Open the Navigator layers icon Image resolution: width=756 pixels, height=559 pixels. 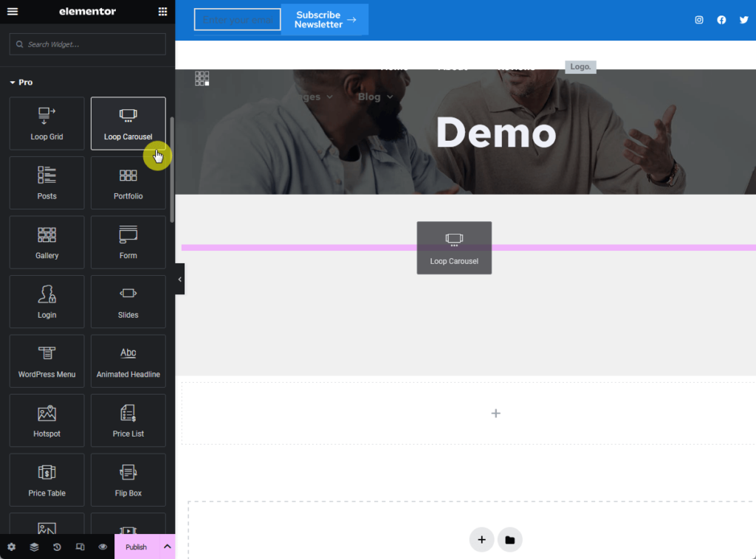[x=34, y=547]
